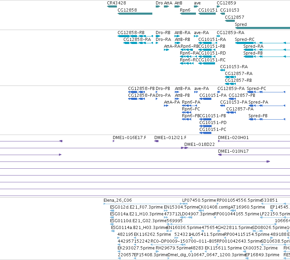Select the AttB gene label

pyautogui.click(x=178, y=3)
